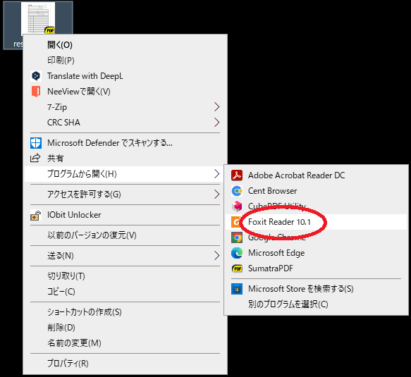This screenshot has width=411, height=377.
Task: Open with Cent Browser
Action: pyautogui.click(x=273, y=191)
